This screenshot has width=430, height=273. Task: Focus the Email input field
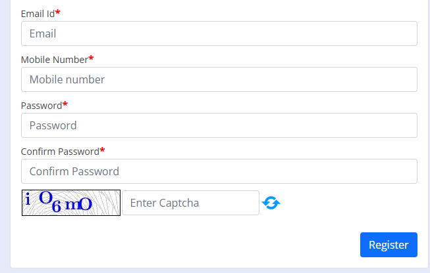[x=219, y=33]
